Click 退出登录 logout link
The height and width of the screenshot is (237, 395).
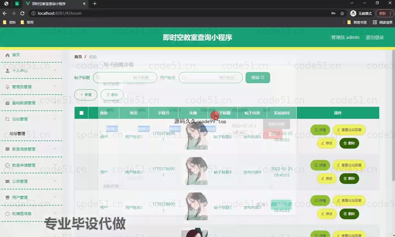click(x=375, y=37)
